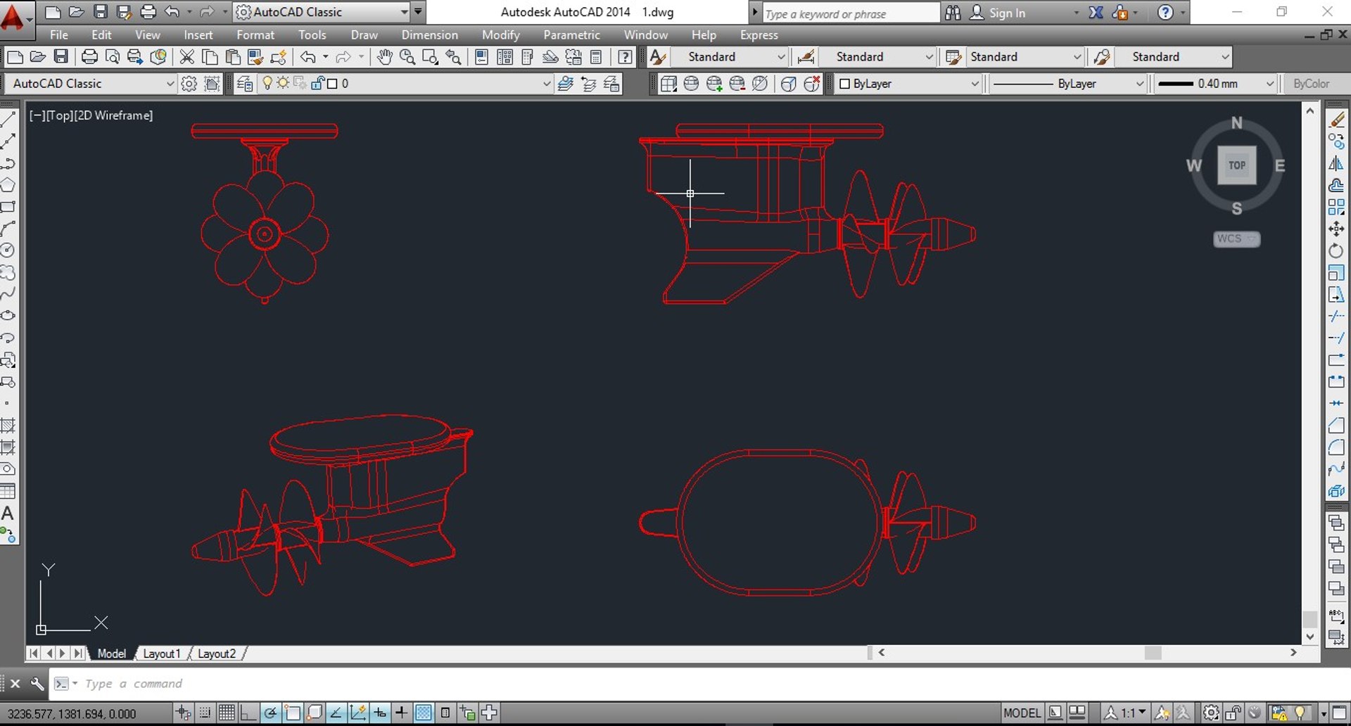
Task: Toggle Grid Display in status bar
Action: [227, 713]
